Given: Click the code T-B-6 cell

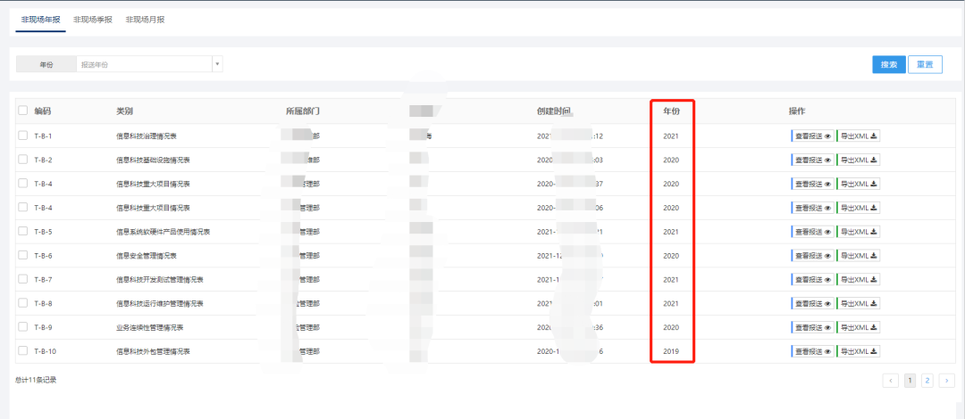Looking at the screenshot, I should point(43,256).
